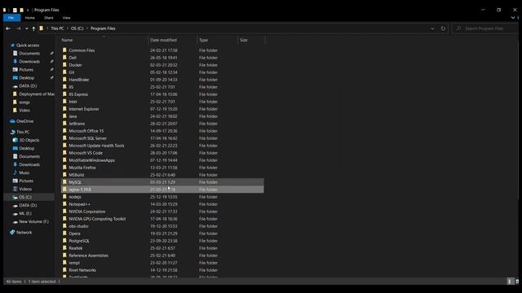Go forward with the Forward arrow
The image size is (522, 293).
pos(18,28)
